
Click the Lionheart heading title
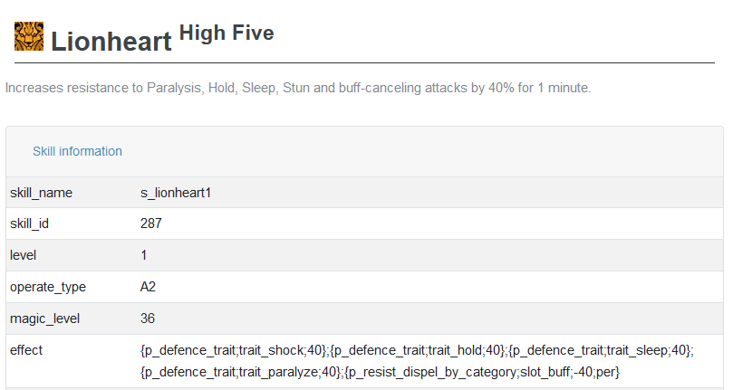point(111,41)
